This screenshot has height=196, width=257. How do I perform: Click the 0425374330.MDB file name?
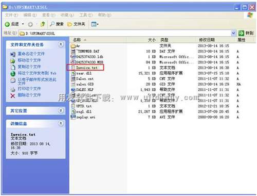coord(89,62)
